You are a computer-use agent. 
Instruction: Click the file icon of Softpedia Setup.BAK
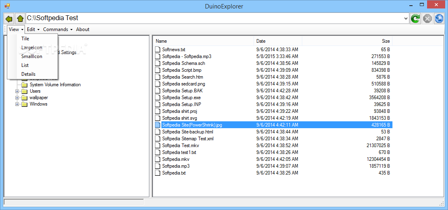[x=158, y=90]
